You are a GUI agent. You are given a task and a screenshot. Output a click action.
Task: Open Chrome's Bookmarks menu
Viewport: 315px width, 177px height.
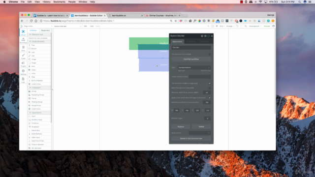coord(59,2)
